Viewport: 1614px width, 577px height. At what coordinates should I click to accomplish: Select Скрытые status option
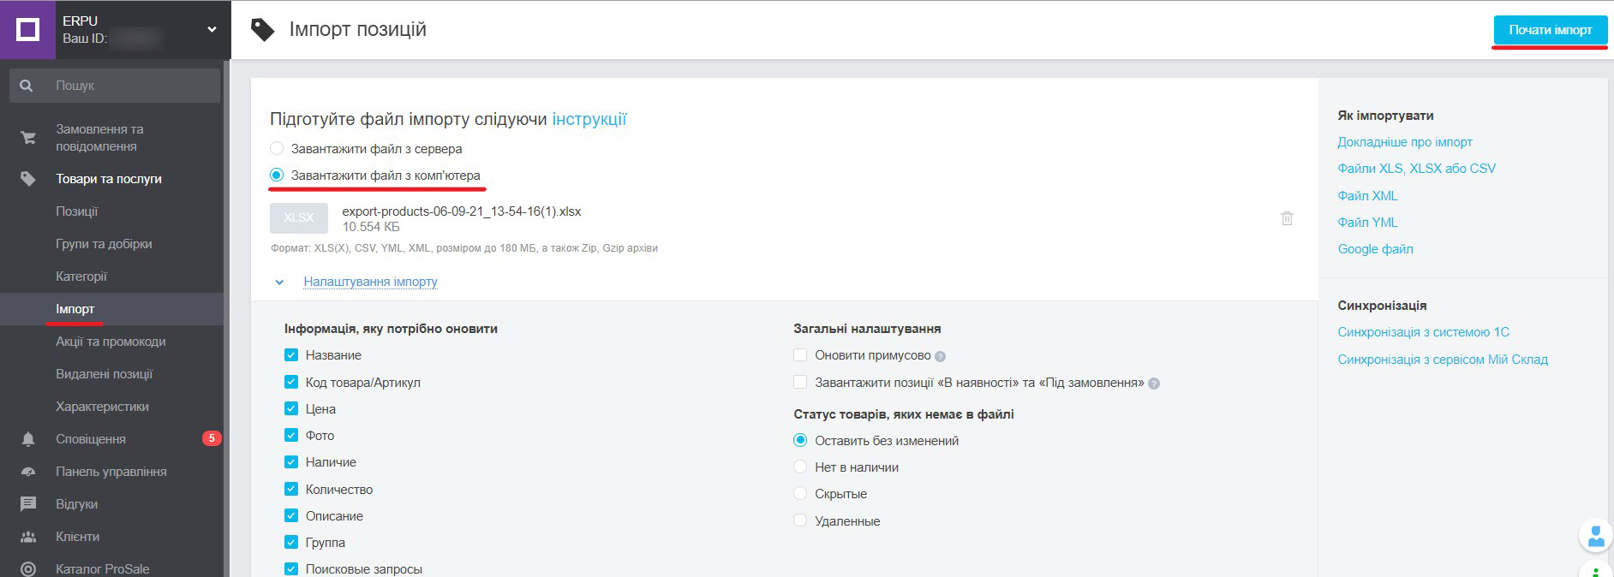(800, 493)
